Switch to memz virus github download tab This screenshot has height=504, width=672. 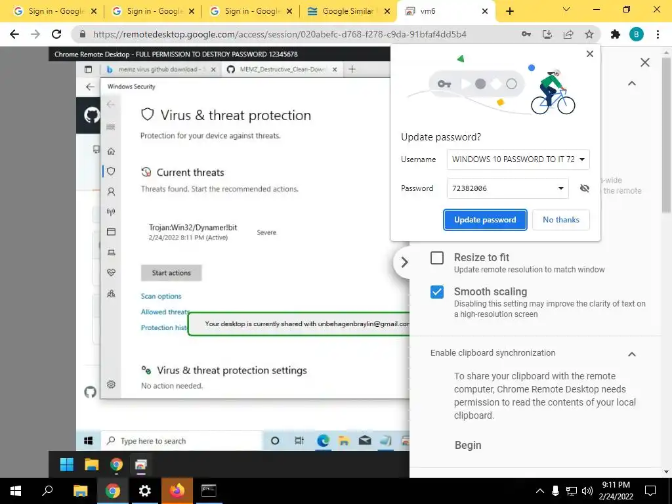(x=159, y=69)
